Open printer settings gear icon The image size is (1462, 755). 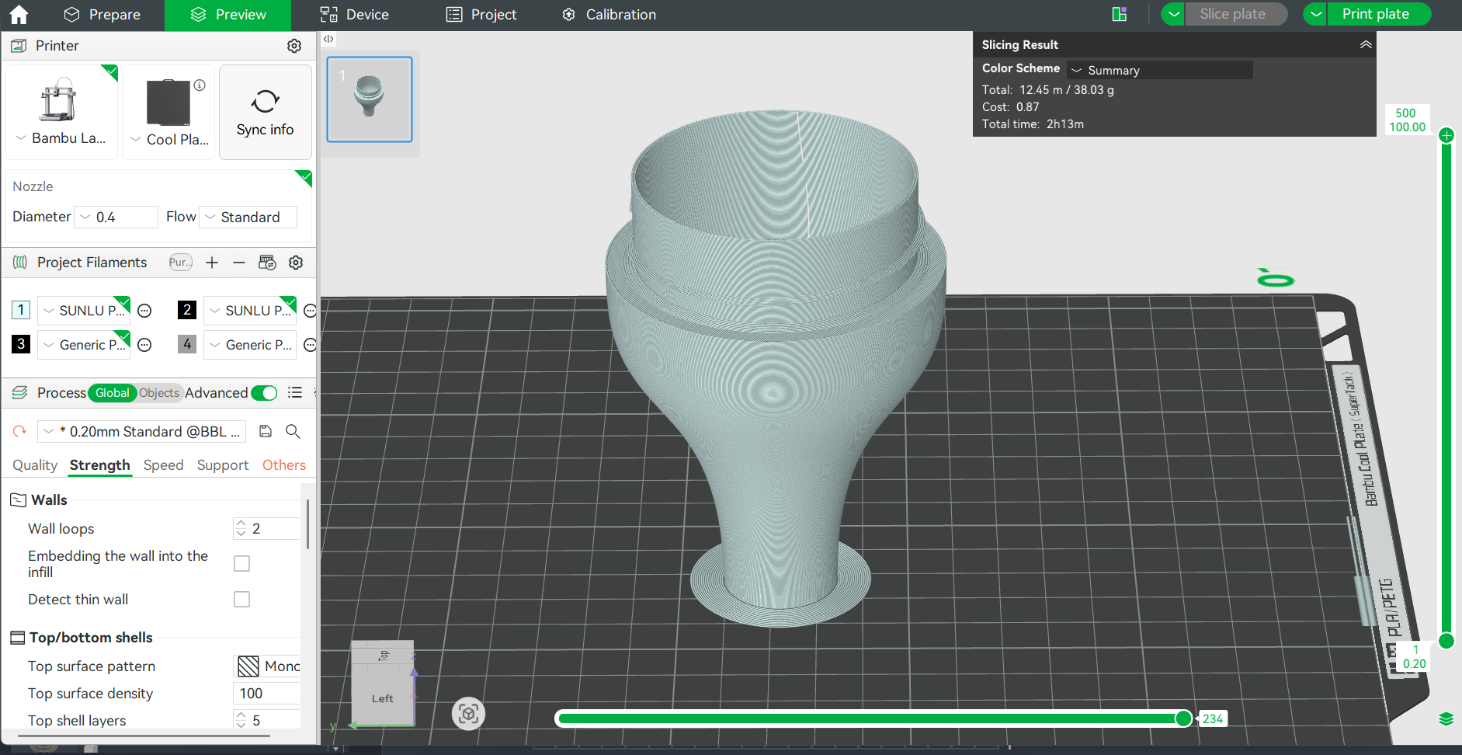294,46
